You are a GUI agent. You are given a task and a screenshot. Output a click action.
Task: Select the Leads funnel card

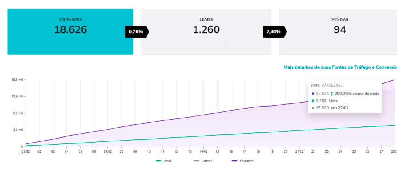(x=206, y=31)
